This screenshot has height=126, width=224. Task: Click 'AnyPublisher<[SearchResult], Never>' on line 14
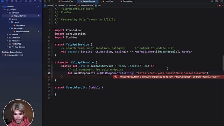click(163, 52)
